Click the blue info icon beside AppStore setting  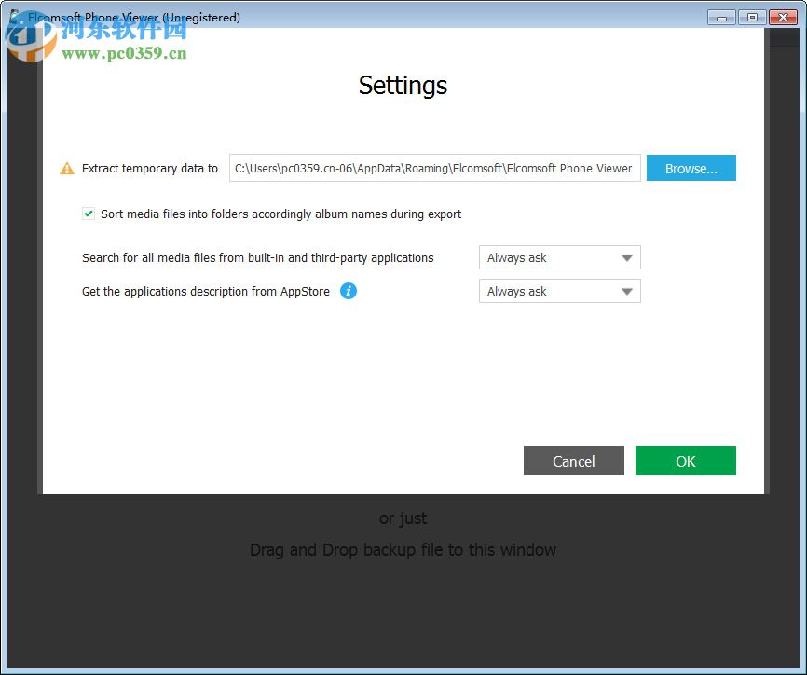click(x=349, y=291)
